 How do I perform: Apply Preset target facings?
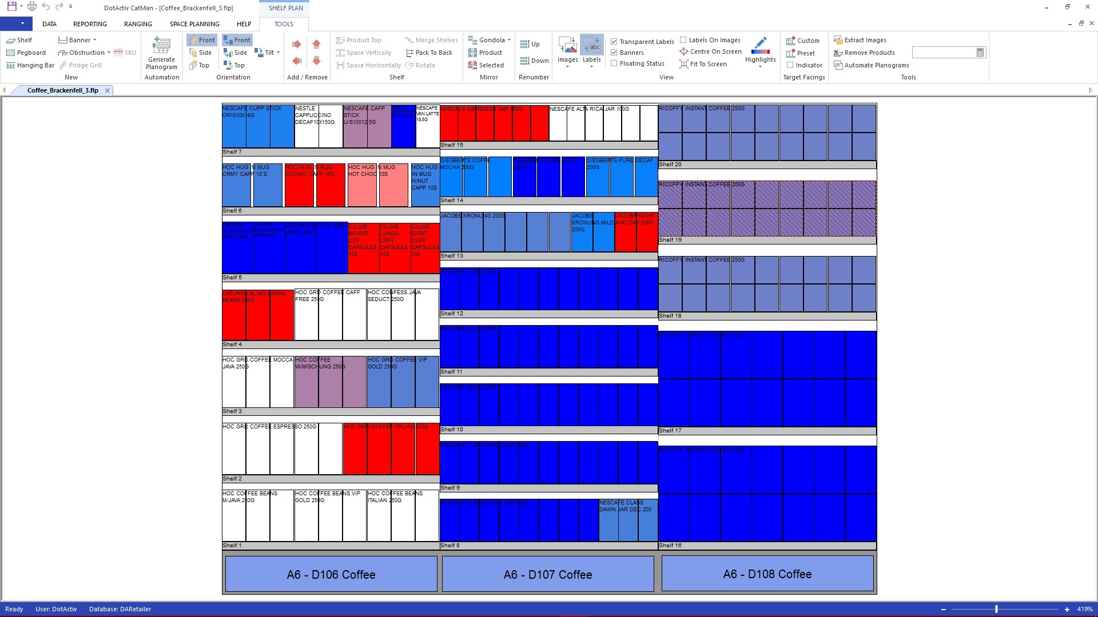pyautogui.click(x=801, y=53)
